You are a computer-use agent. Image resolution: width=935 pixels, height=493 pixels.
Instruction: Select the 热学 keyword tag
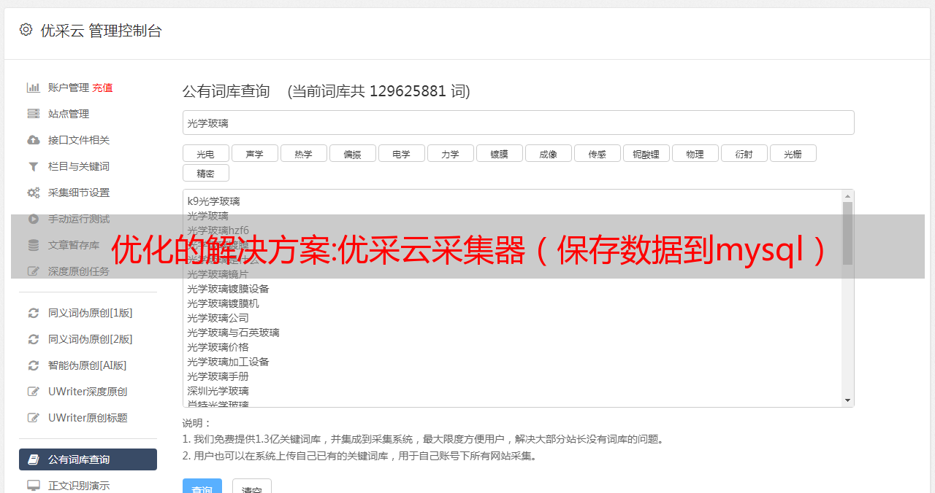[303, 153]
